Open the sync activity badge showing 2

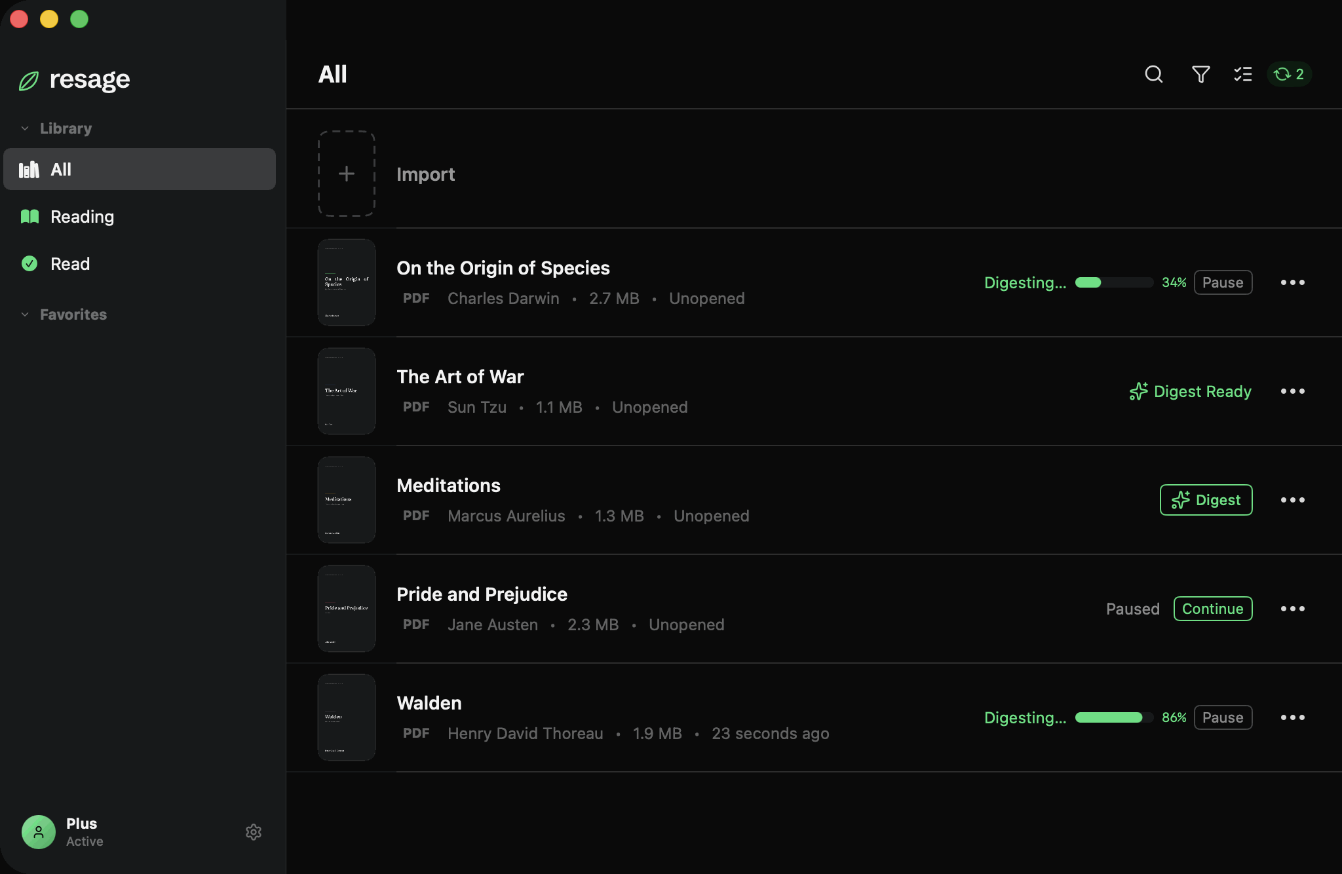1289,74
